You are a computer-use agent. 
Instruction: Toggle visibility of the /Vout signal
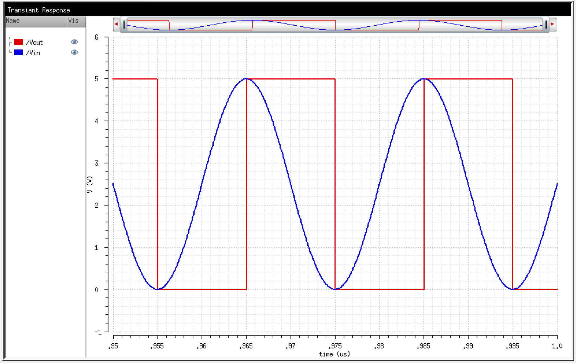[x=74, y=42]
